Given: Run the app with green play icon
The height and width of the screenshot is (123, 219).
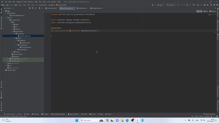Looking at the screenshot, I should tap(178, 5).
